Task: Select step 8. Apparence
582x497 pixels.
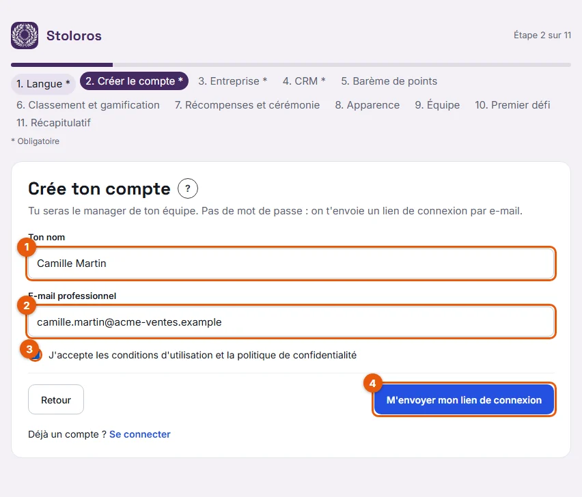Action: pos(367,105)
